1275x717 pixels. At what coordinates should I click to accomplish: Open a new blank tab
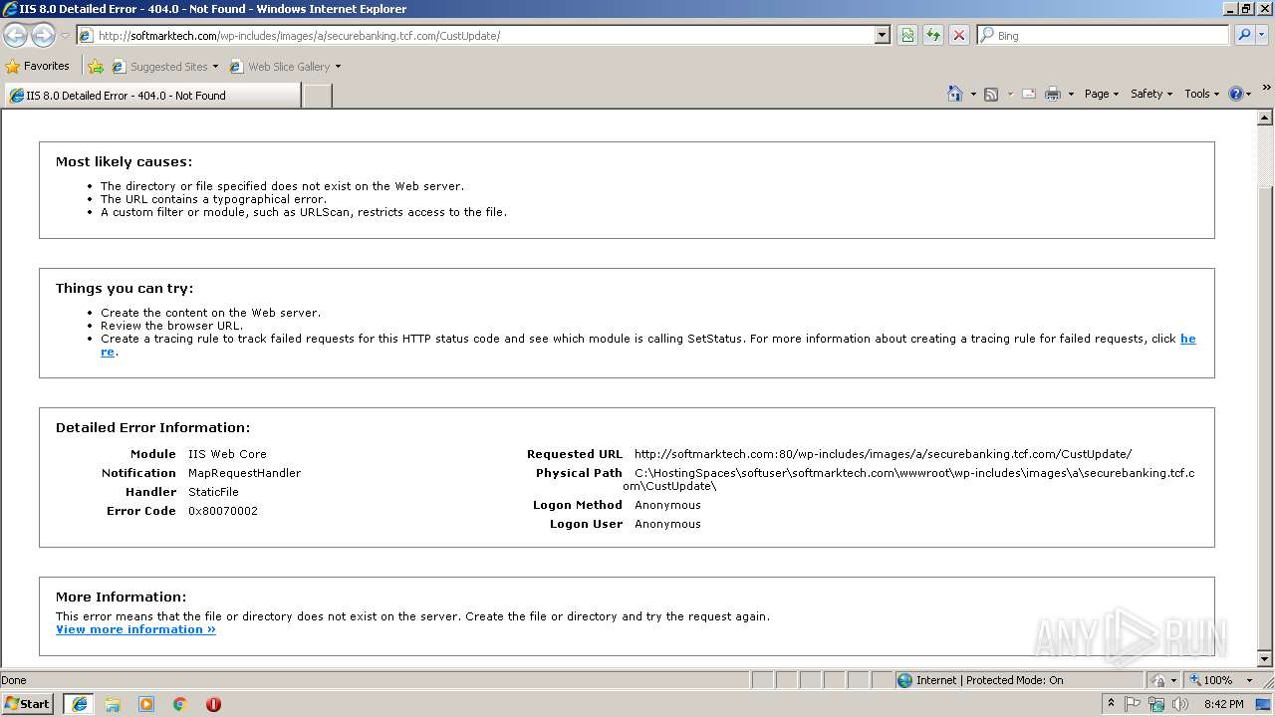(x=317, y=96)
